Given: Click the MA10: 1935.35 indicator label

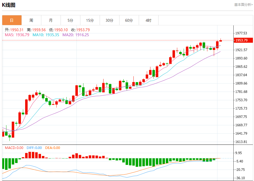Looking at the screenshot, I should tap(46, 35).
